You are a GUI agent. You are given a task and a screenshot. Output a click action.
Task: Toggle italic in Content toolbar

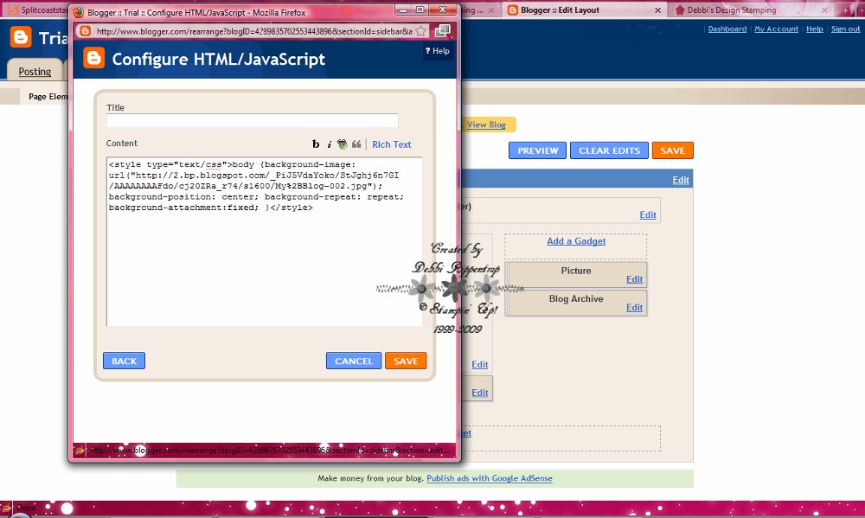(x=330, y=144)
